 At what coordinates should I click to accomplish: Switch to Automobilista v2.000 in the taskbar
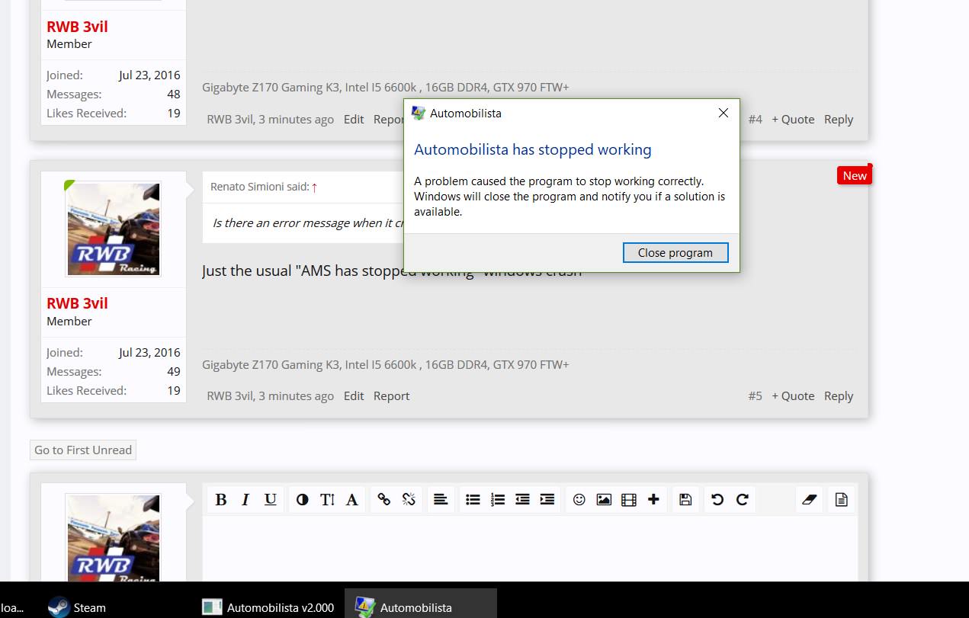tap(268, 607)
